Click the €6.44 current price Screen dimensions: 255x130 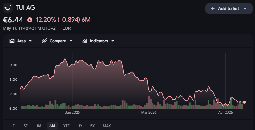coord(13,20)
